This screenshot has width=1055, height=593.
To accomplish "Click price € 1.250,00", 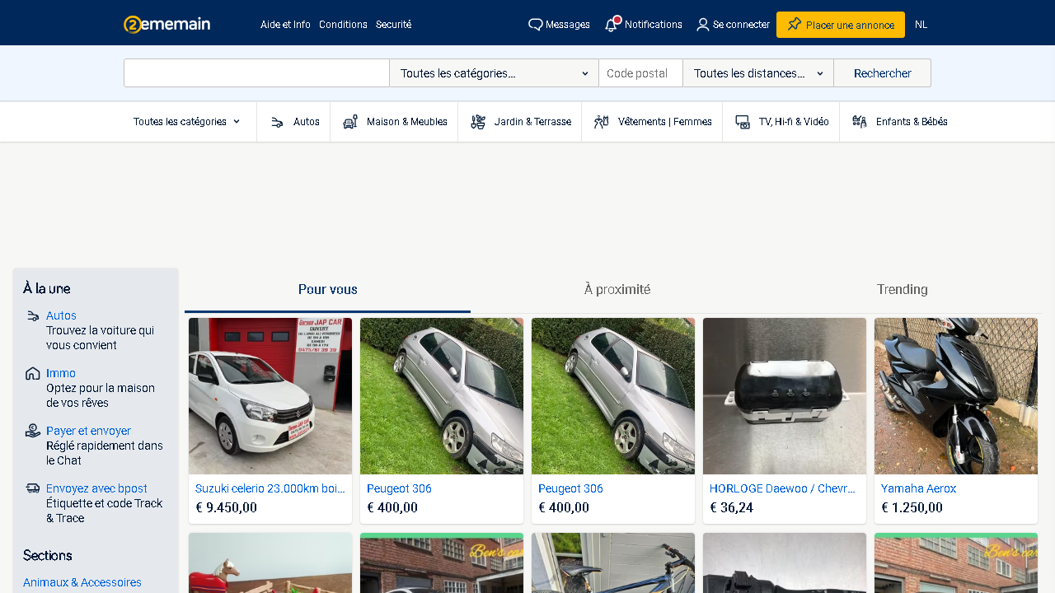I will tap(912, 507).
